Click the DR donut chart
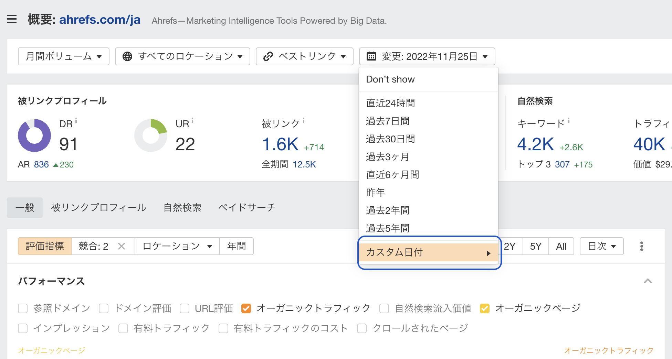Image resolution: width=672 pixels, height=359 pixels. 34,135
